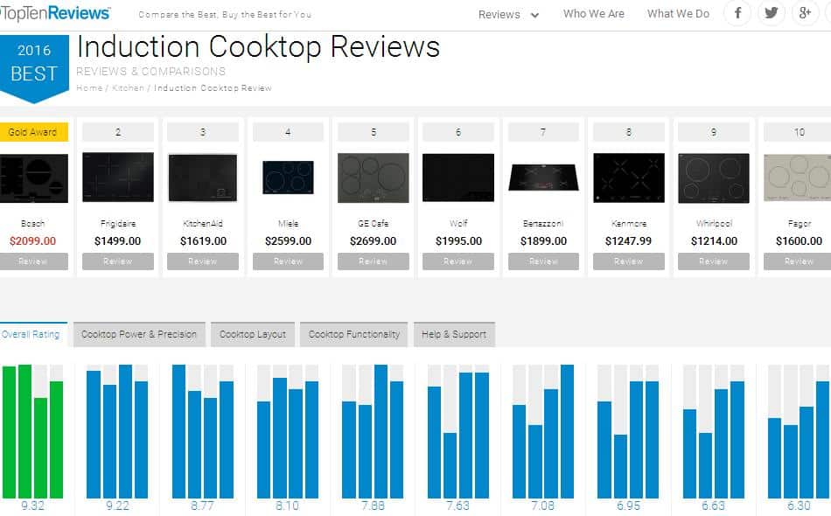831x516 pixels.
Task: Open What We Do page
Action: tap(678, 14)
